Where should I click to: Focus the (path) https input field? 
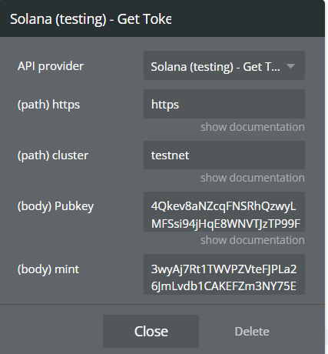[224, 104]
